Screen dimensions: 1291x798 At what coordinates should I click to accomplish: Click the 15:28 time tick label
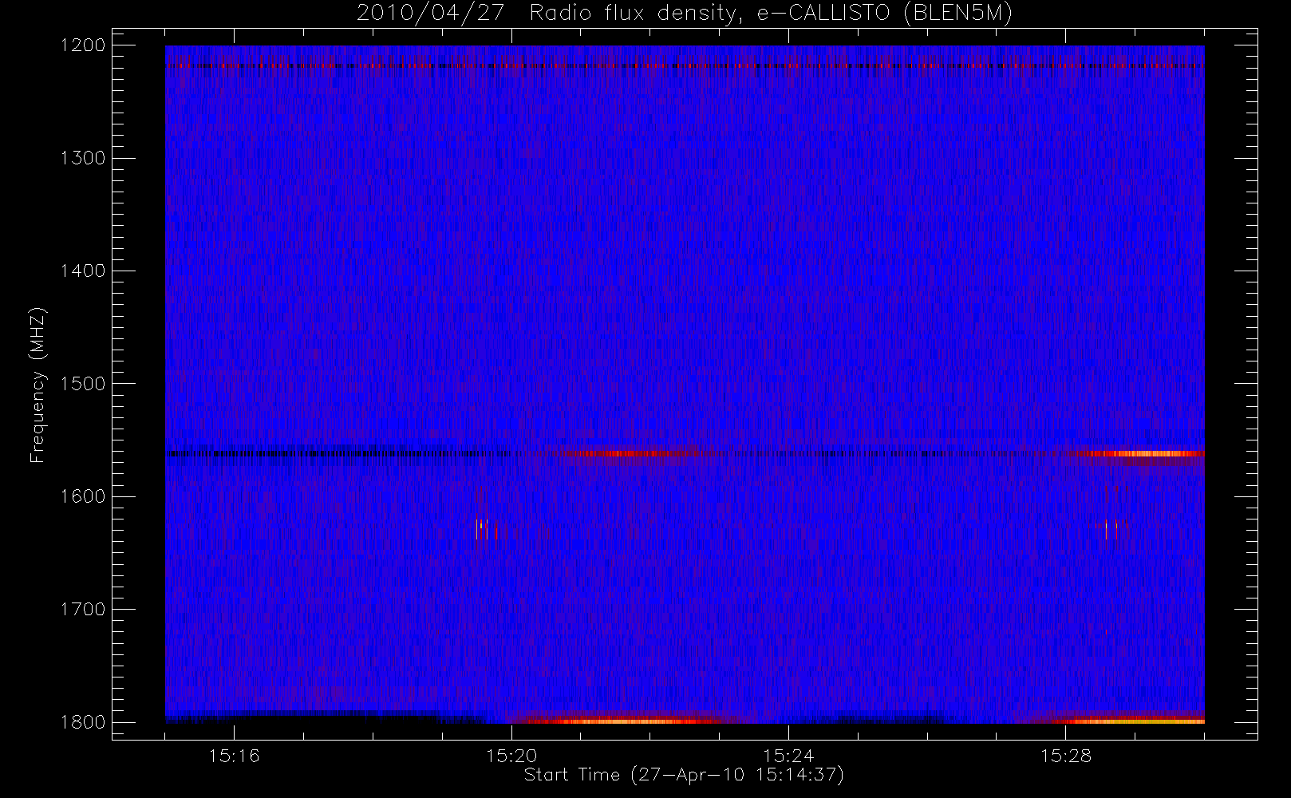click(1065, 756)
